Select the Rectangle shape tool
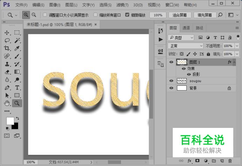The height and width of the screenshot is (166, 242). (x=17, y=95)
